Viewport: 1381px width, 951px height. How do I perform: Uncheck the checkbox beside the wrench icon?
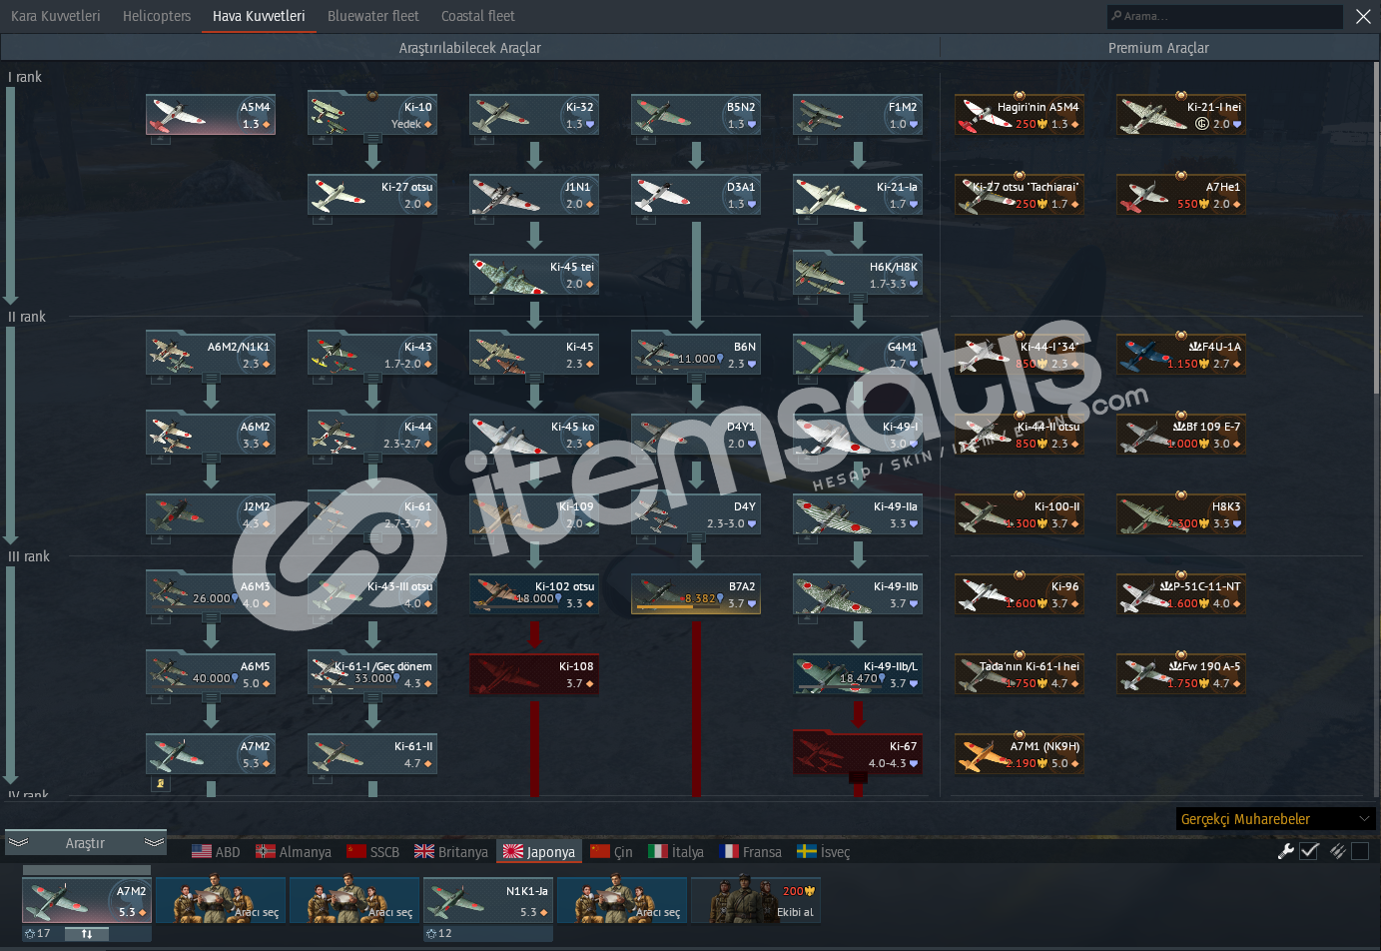point(1309,851)
